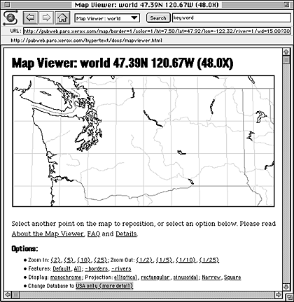Go back with the left arrow button
294x302 pixels.
coord(31,17)
